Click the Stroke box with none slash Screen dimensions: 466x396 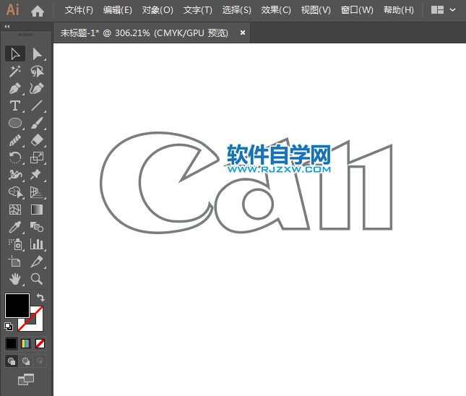click(36, 324)
